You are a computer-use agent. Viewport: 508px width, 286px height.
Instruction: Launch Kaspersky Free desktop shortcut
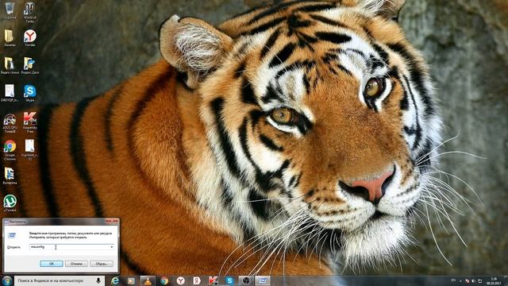coord(30,123)
